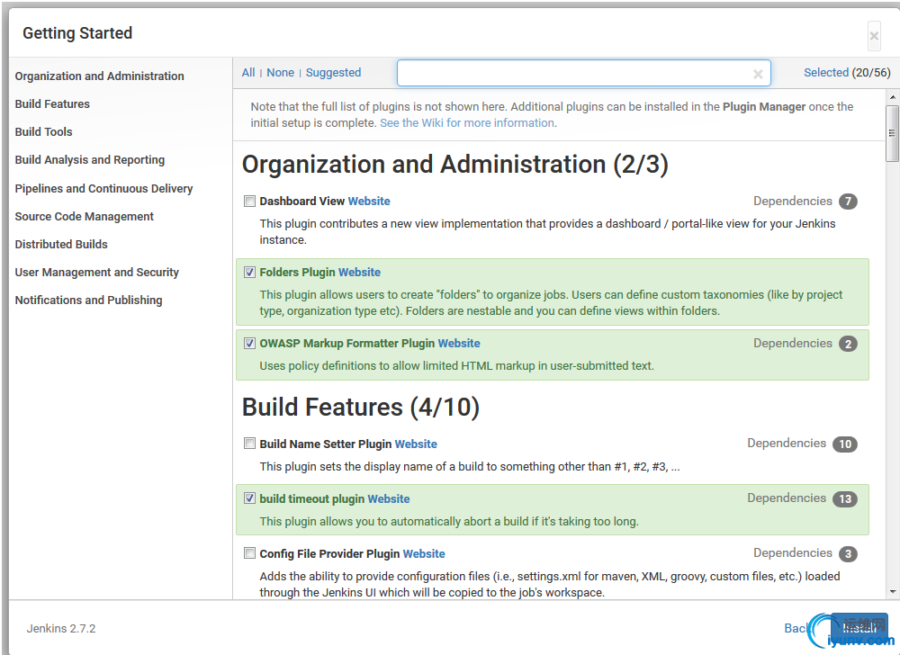Visit Build Name Setter Plugin Website

[x=416, y=444]
